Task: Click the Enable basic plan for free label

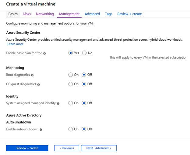Action: pyautogui.click(x=24, y=53)
